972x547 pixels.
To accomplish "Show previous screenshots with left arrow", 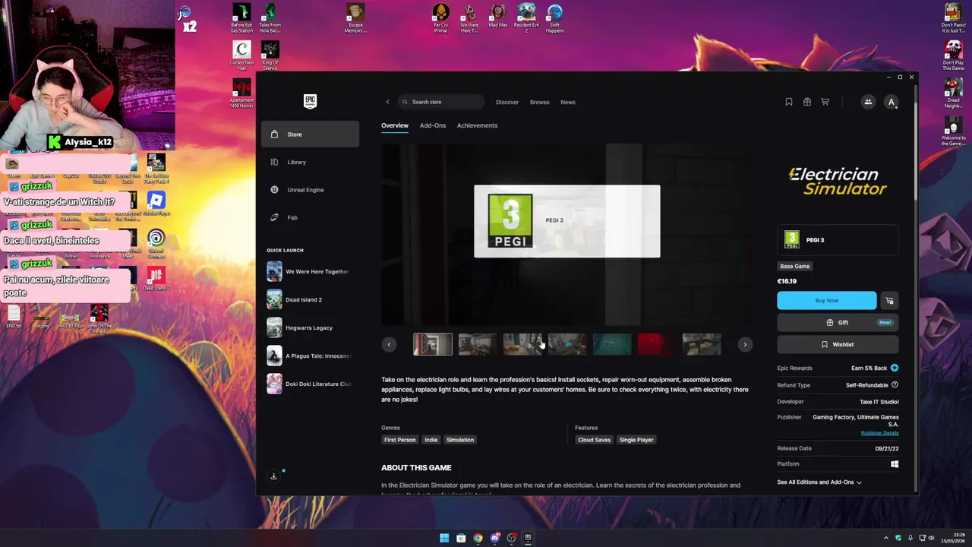I will point(389,344).
